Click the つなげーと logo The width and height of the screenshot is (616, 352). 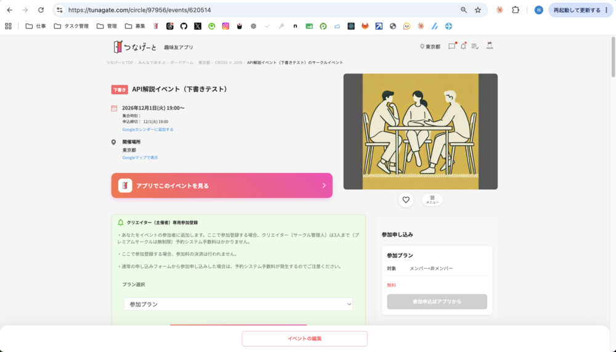135,47
